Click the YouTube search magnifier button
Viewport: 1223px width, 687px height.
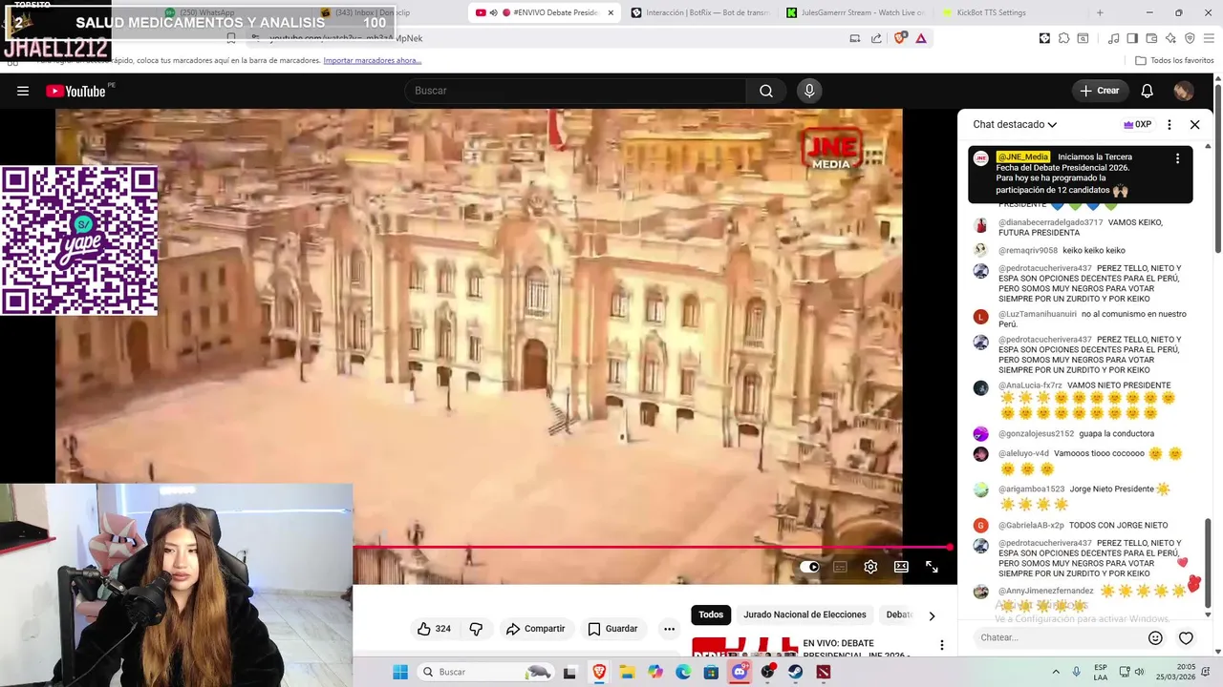766,91
